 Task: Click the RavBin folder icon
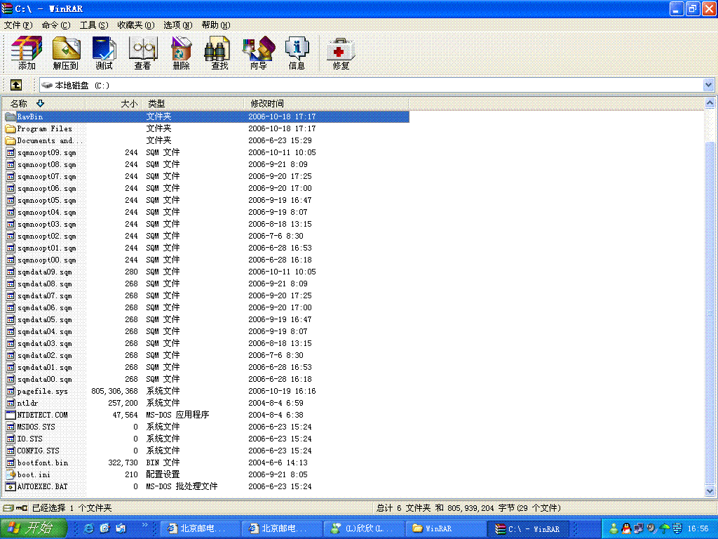[10, 117]
